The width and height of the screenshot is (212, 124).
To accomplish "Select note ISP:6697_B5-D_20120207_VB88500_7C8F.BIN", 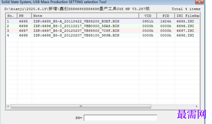I will coord(76,31).
